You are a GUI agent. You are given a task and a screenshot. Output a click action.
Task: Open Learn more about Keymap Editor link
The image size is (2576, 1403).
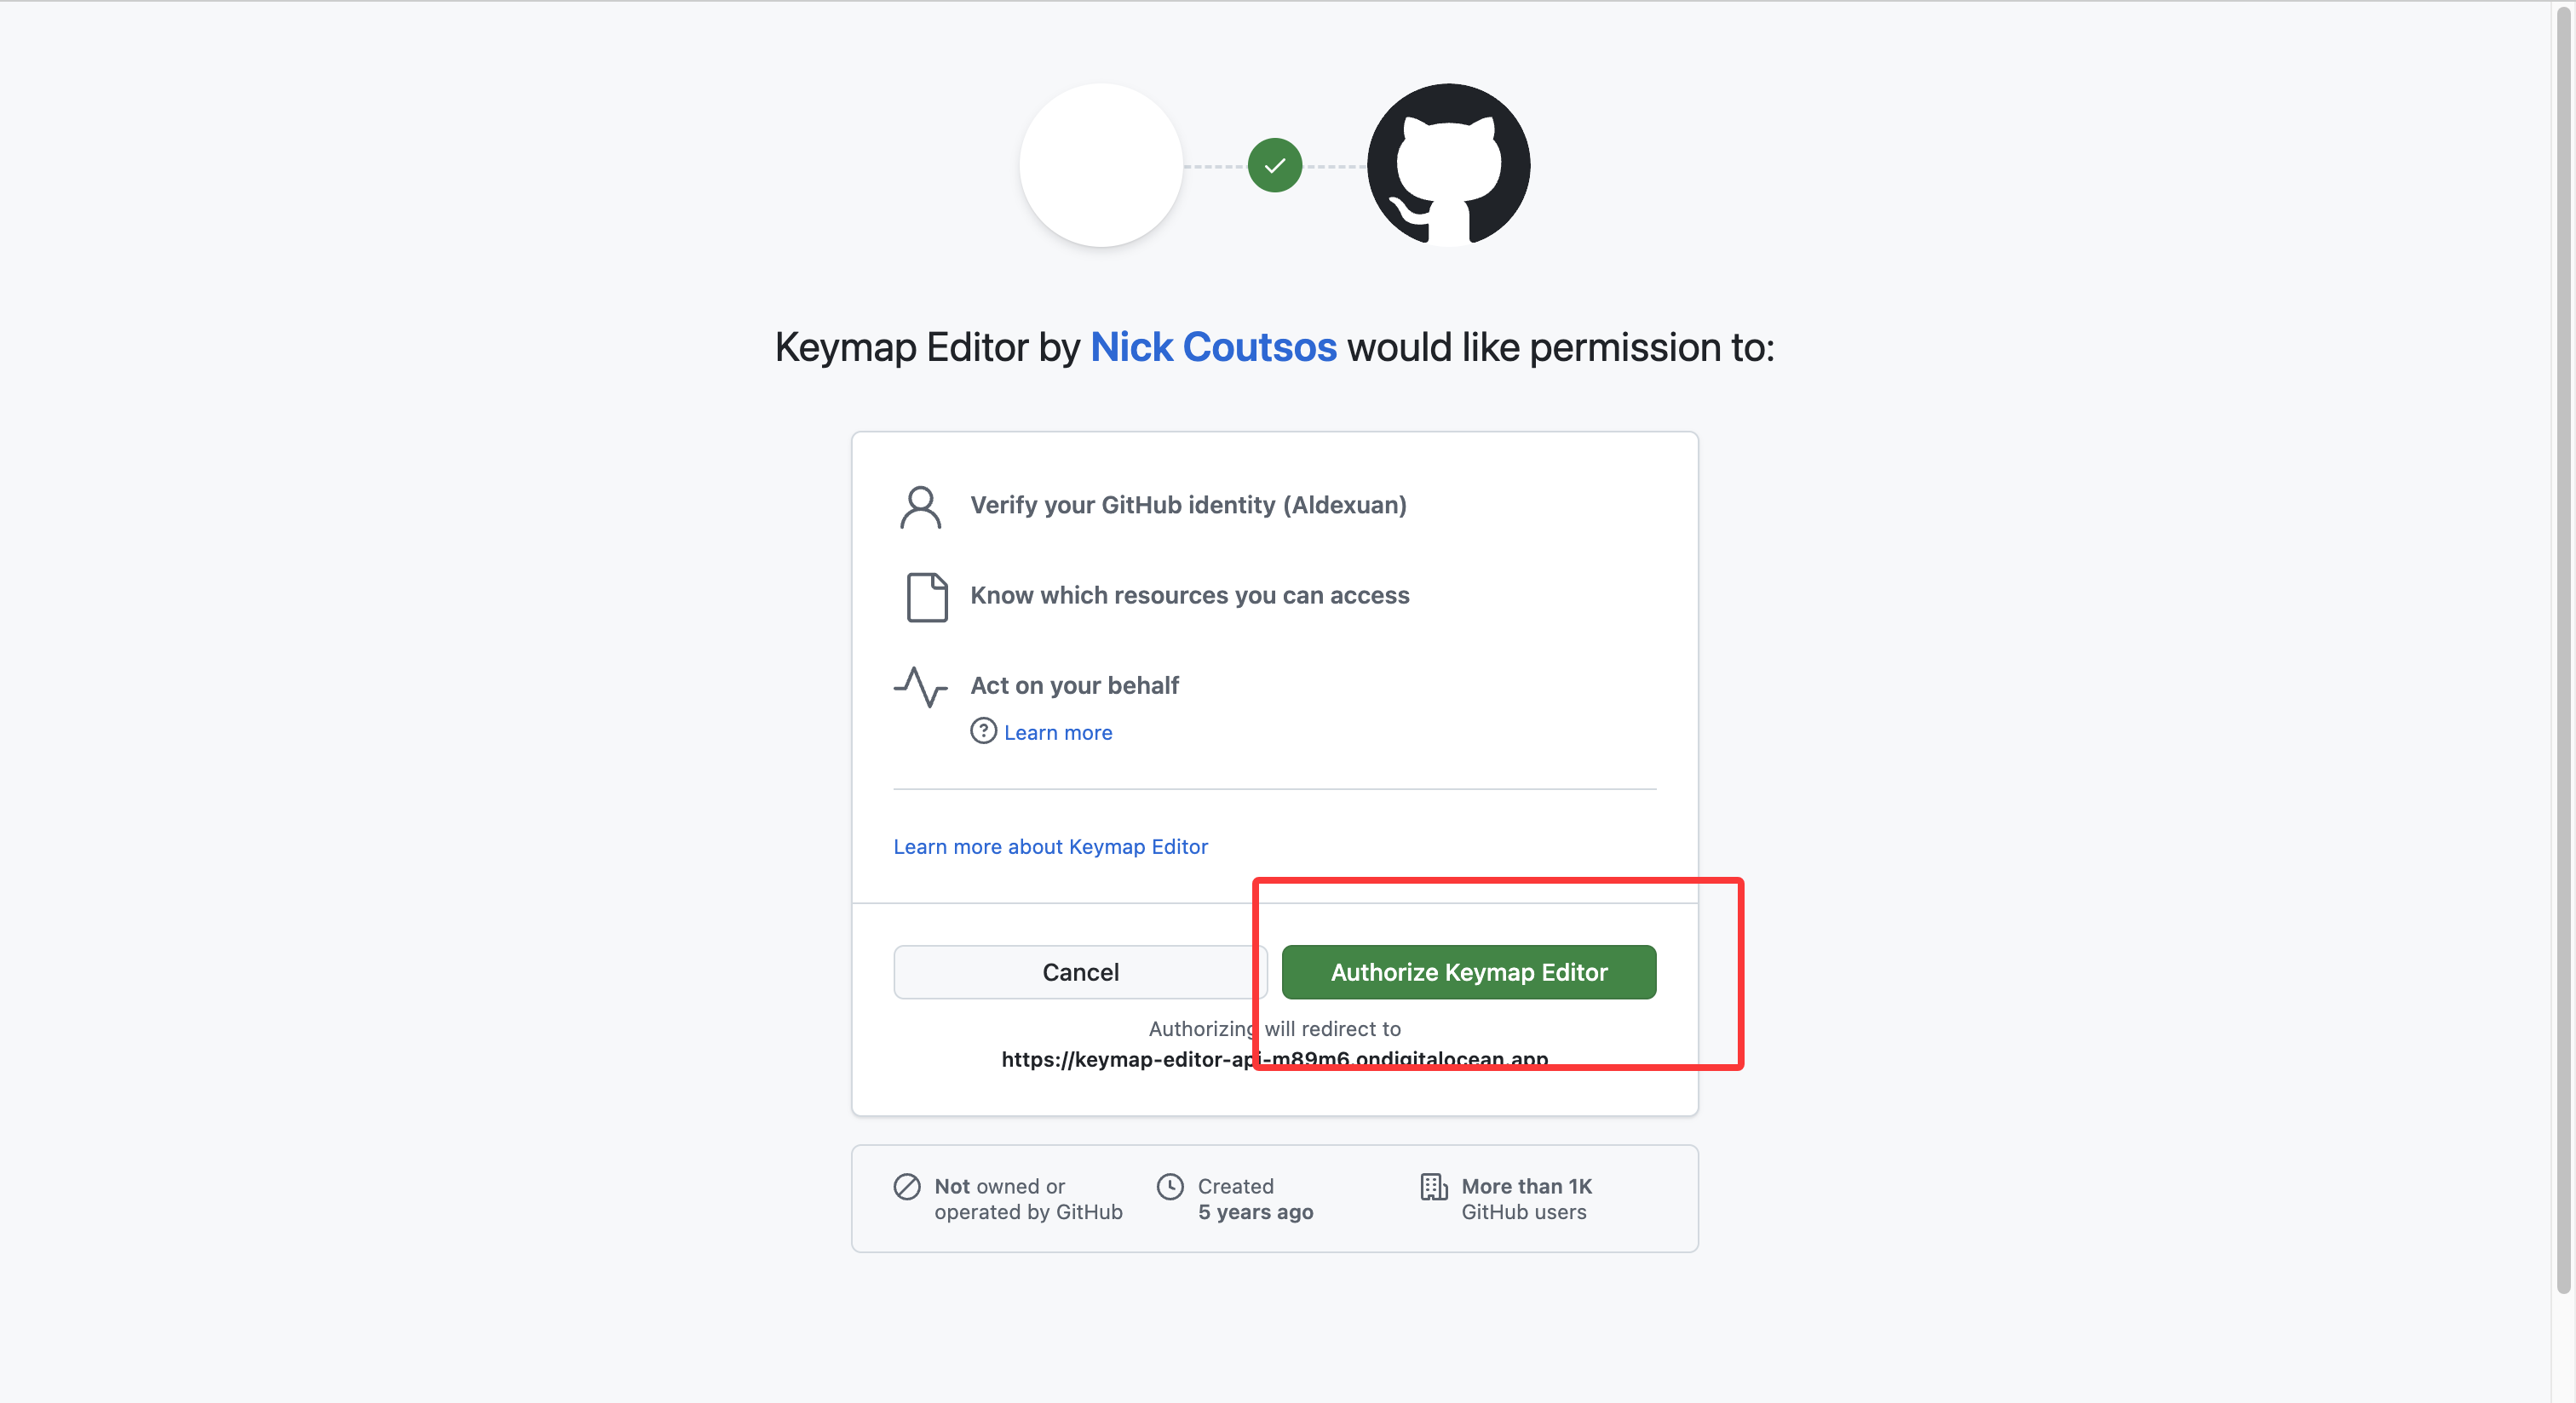1050,846
